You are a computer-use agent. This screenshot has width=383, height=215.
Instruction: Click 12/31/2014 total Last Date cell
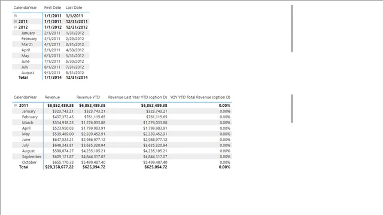click(x=77, y=77)
